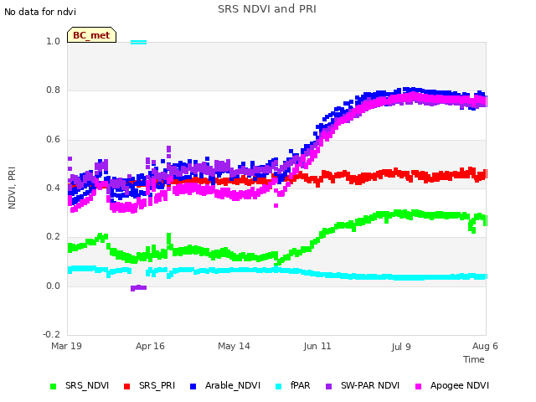Toggle the fPAR legend label
Viewport: 536px width, 402px height.
[x=300, y=385]
